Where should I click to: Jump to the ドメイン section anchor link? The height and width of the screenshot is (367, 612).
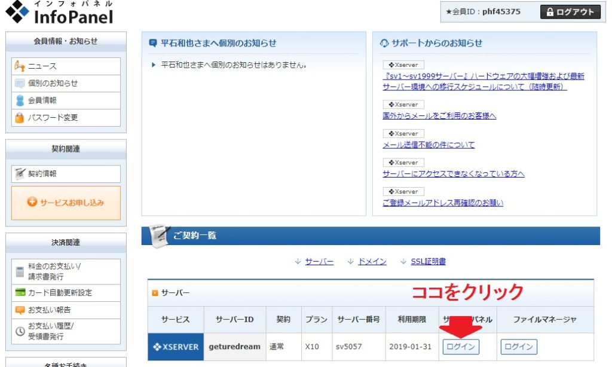372,262
